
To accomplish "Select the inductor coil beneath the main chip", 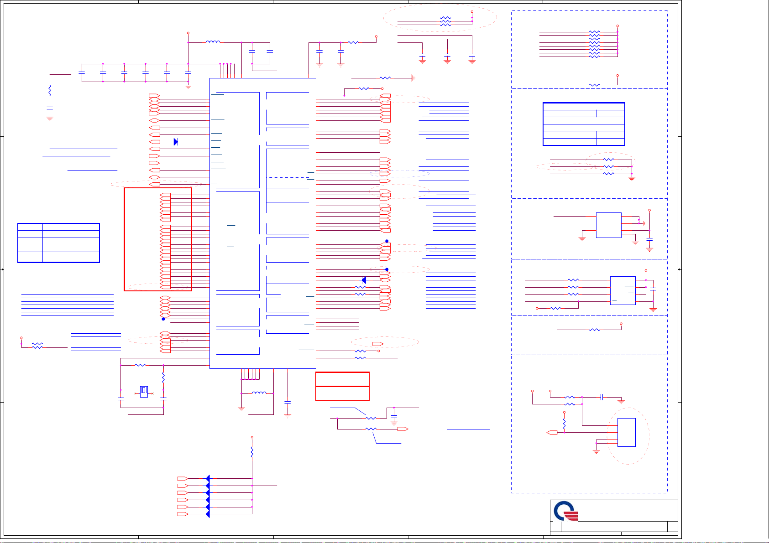I will point(259,393).
